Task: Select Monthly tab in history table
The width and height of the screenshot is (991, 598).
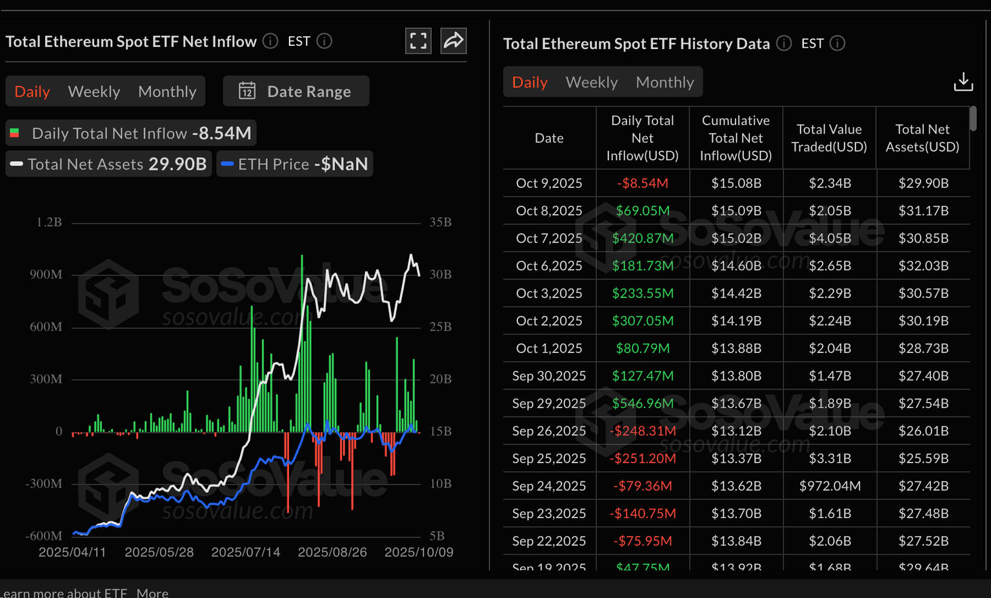Action: [665, 83]
